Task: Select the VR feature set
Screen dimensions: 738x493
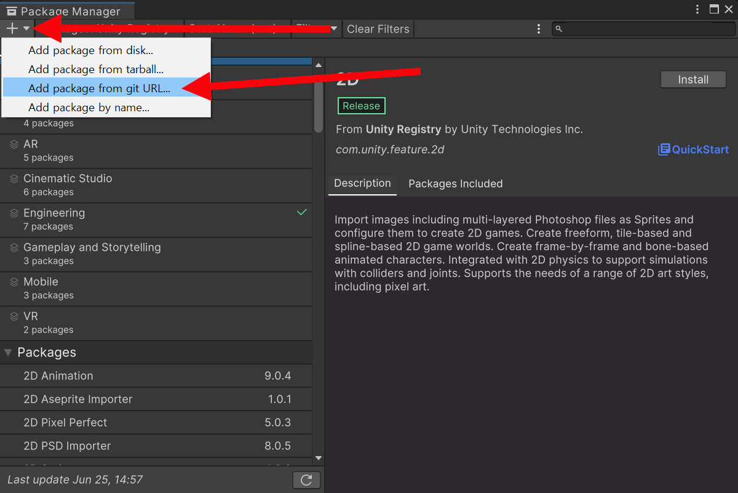Action: [x=156, y=323]
